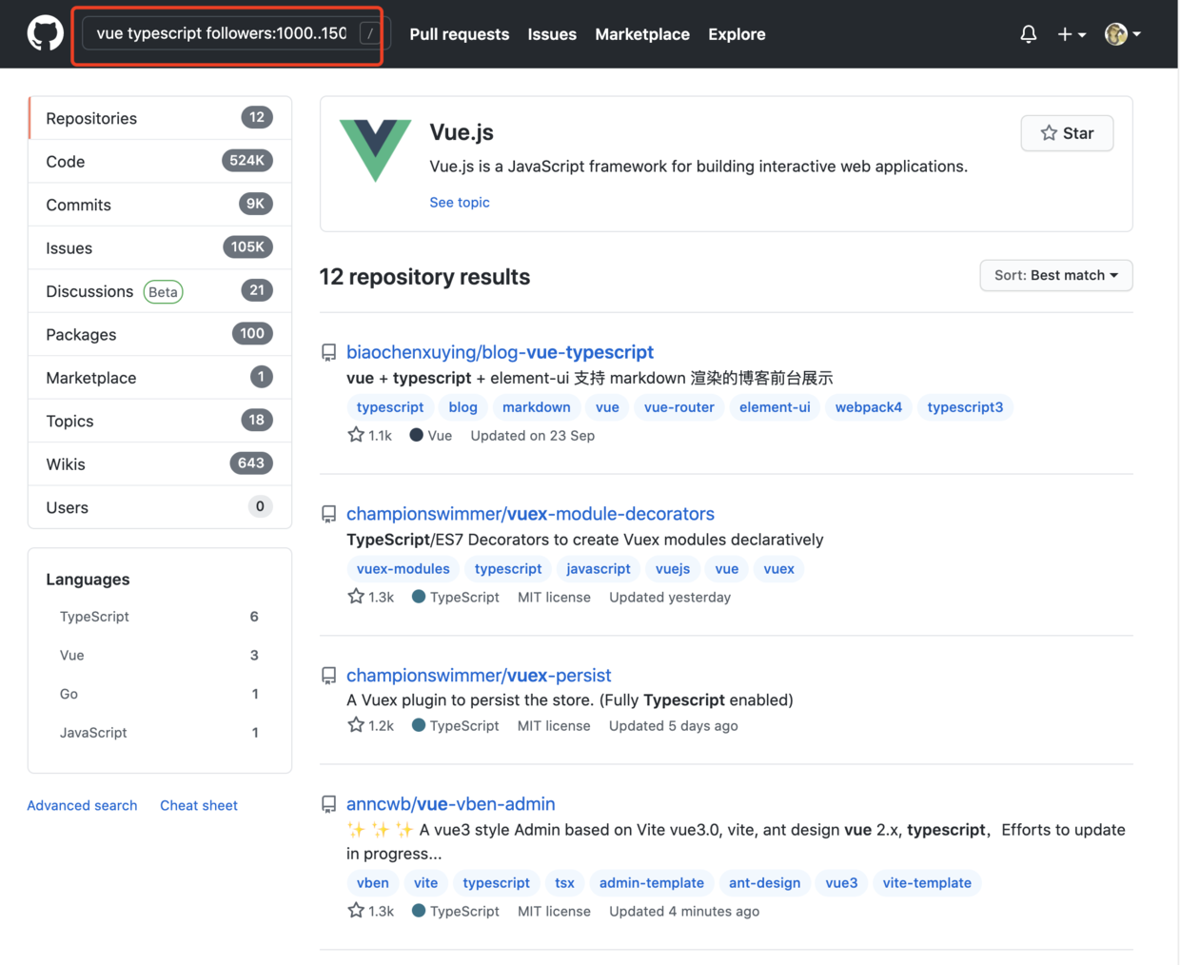The width and height of the screenshot is (1180, 965).
Task: Open the Explore menu item
Action: pos(737,34)
